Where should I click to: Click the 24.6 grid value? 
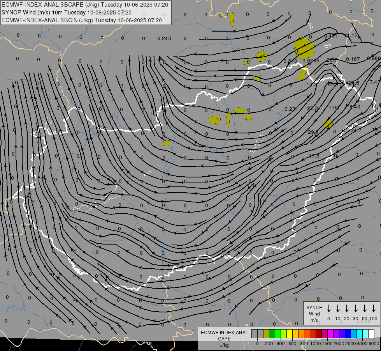[x=353, y=83]
